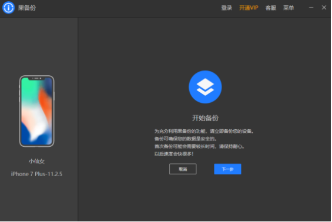Image resolution: width=332 pixels, height=222 pixels.
Task: Click the 取消 cancel button
Action: coord(183,169)
